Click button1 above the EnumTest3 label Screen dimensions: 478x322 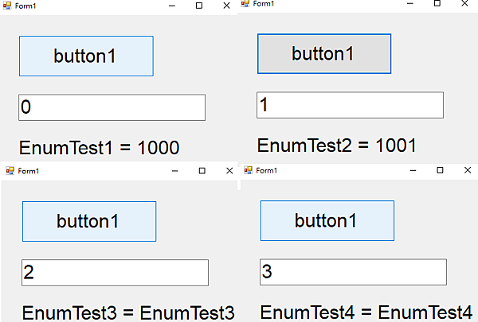(x=89, y=221)
